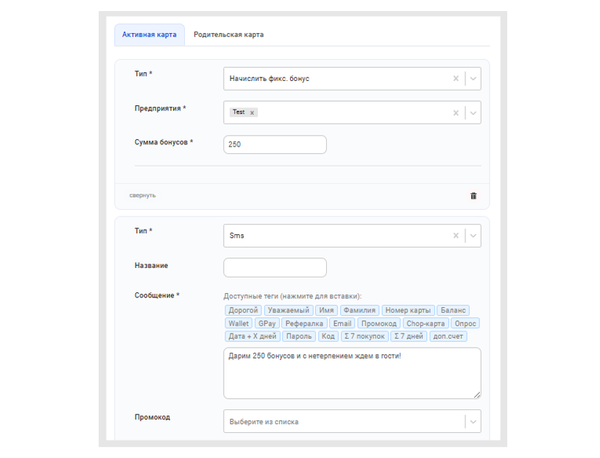Clear all selected Предприятия values
The width and height of the screenshot is (600, 458).
click(x=456, y=113)
